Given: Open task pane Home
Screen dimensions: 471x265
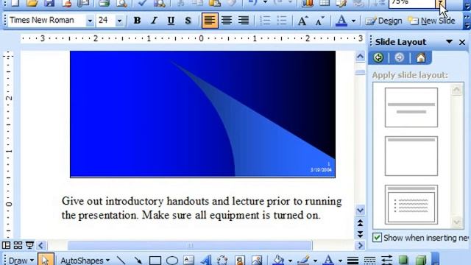Looking at the screenshot, I should pyautogui.click(x=421, y=57).
